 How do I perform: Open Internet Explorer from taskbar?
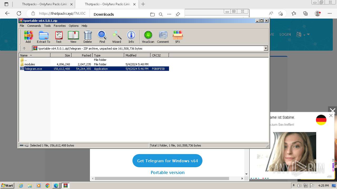tap(21, 186)
